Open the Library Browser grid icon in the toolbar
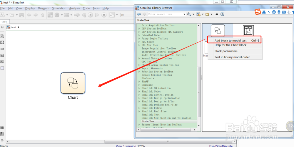The height and width of the screenshot is (147, 294). pos(50,15)
